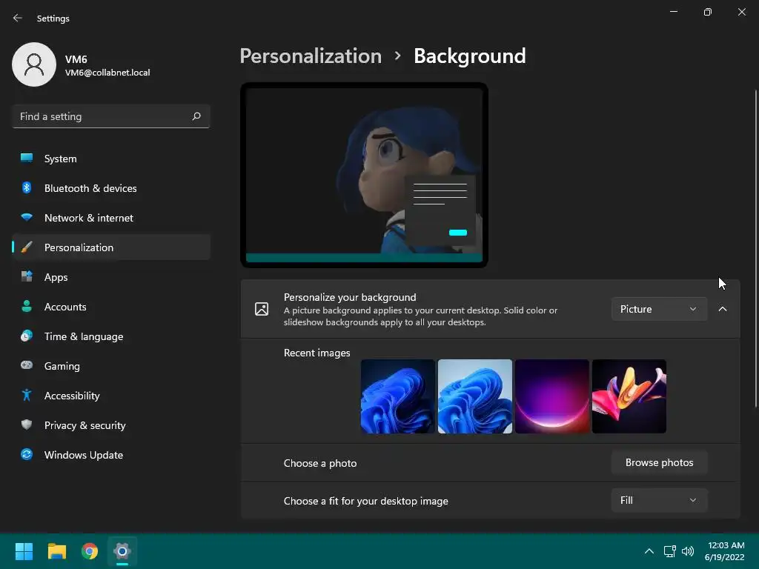Select the dark blue bloom wallpaper
This screenshot has height=569, width=759.
coord(398,396)
